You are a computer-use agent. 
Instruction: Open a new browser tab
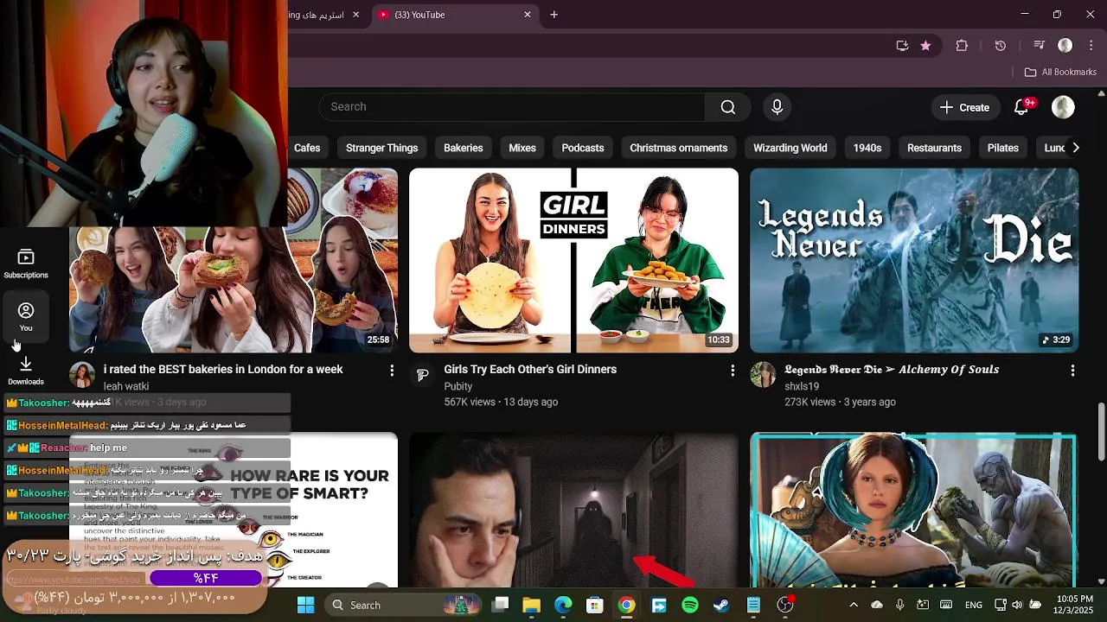coord(554,15)
